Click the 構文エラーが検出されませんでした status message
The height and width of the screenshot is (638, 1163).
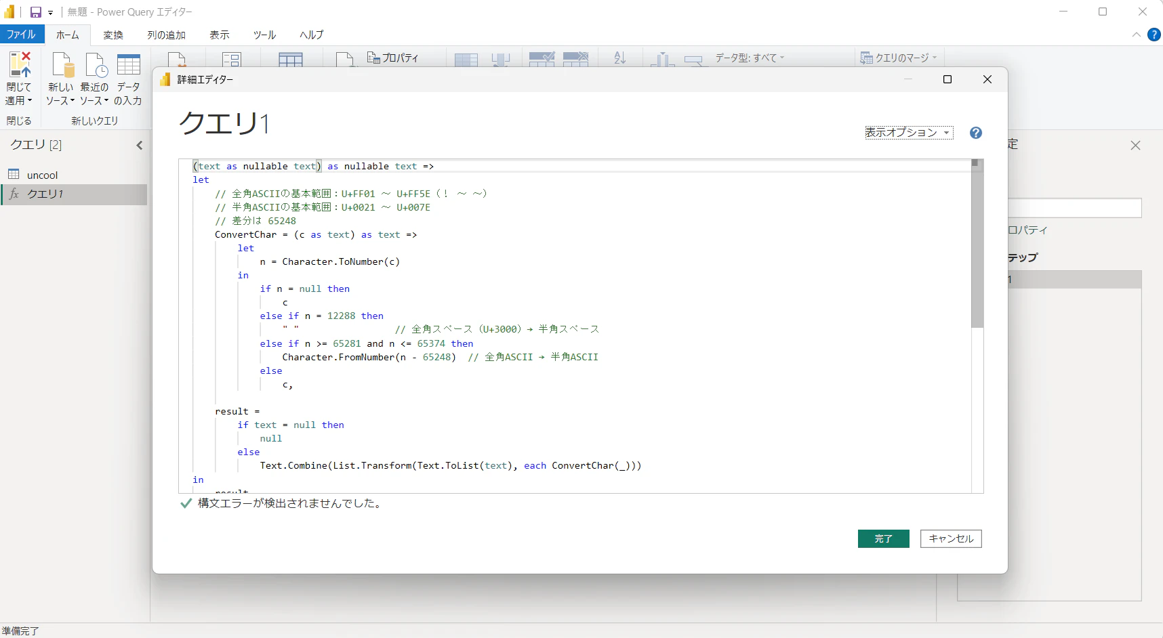coord(289,503)
